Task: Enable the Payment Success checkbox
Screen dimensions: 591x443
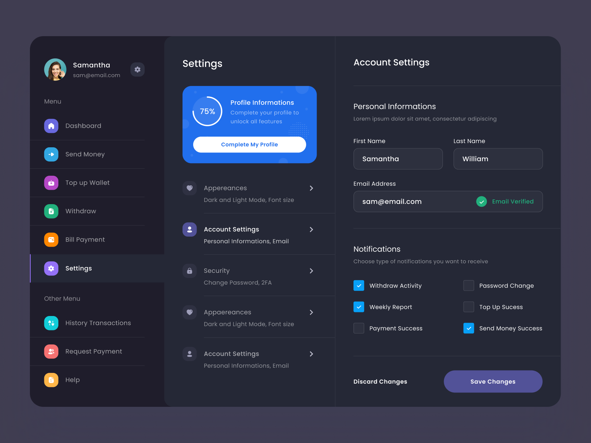Action: (359, 328)
